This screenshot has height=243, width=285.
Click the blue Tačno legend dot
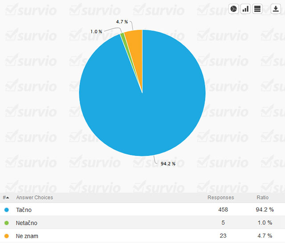point(6,210)
